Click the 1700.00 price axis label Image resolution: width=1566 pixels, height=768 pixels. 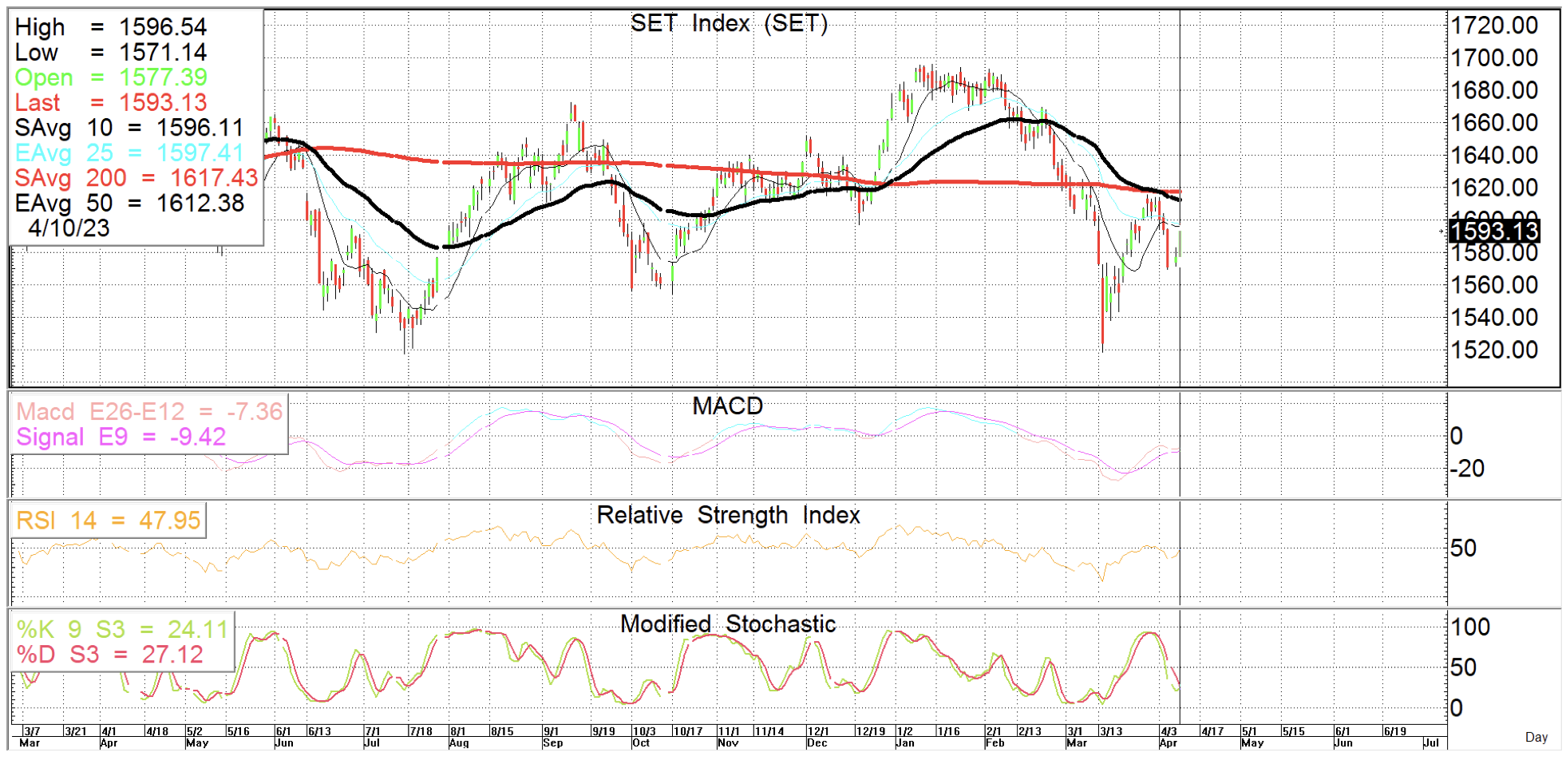tap(1494, 58)
